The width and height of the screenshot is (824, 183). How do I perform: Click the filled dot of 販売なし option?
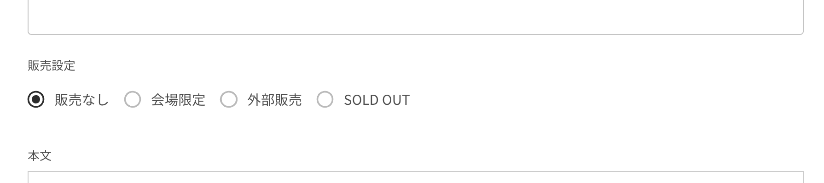tap(36, 99)
